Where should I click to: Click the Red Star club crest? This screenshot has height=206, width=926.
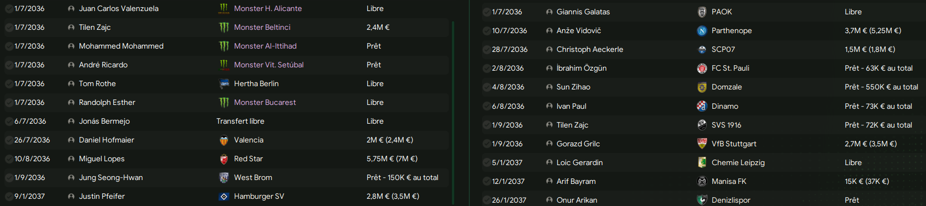click(x=224, y=159)
